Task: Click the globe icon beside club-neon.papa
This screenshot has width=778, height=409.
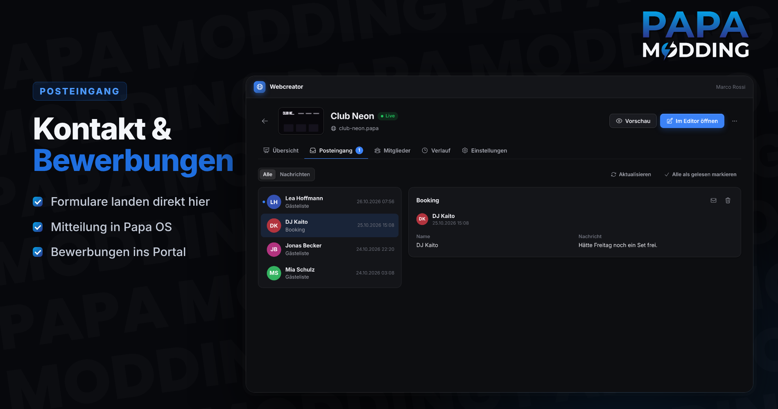Action: click(334, 128)
